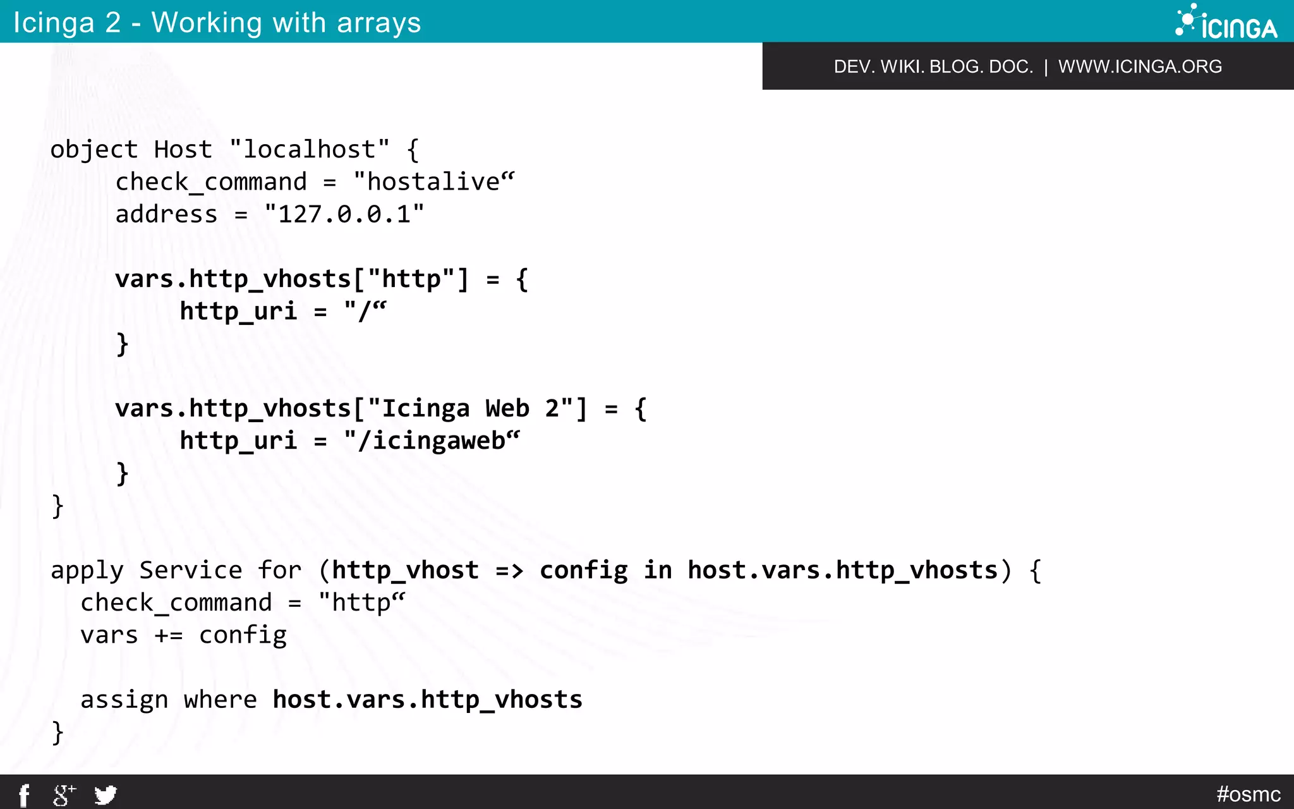
Task: Click the 'address = "127.0.0.1"' line
Action: coord(270,214)
